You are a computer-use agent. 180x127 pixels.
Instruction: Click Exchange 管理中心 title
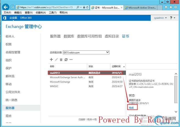(x=24, y=26)
